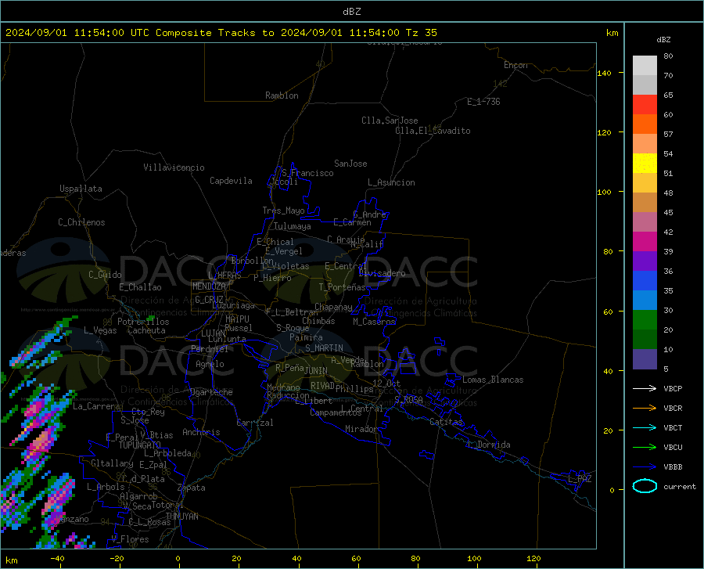Click the Uspallata map label

[81, 189]
